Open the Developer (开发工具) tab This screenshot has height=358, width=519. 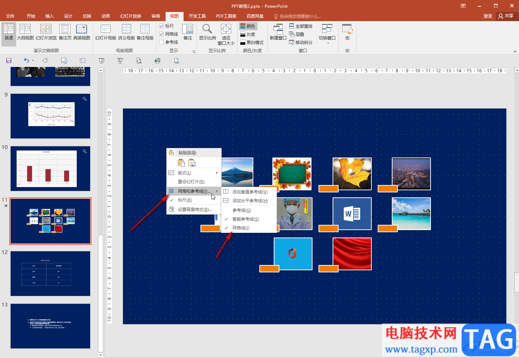197,16
